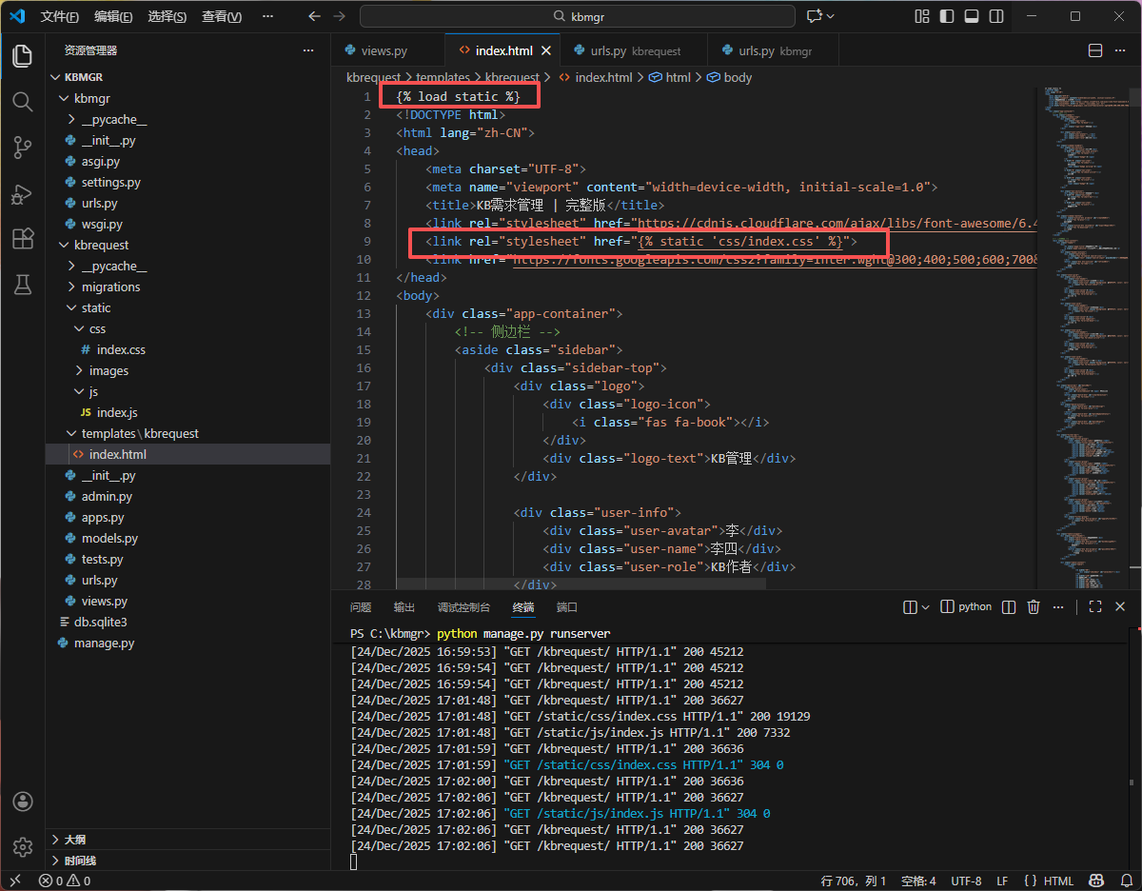Click the Accounts icon

[23, 802]
